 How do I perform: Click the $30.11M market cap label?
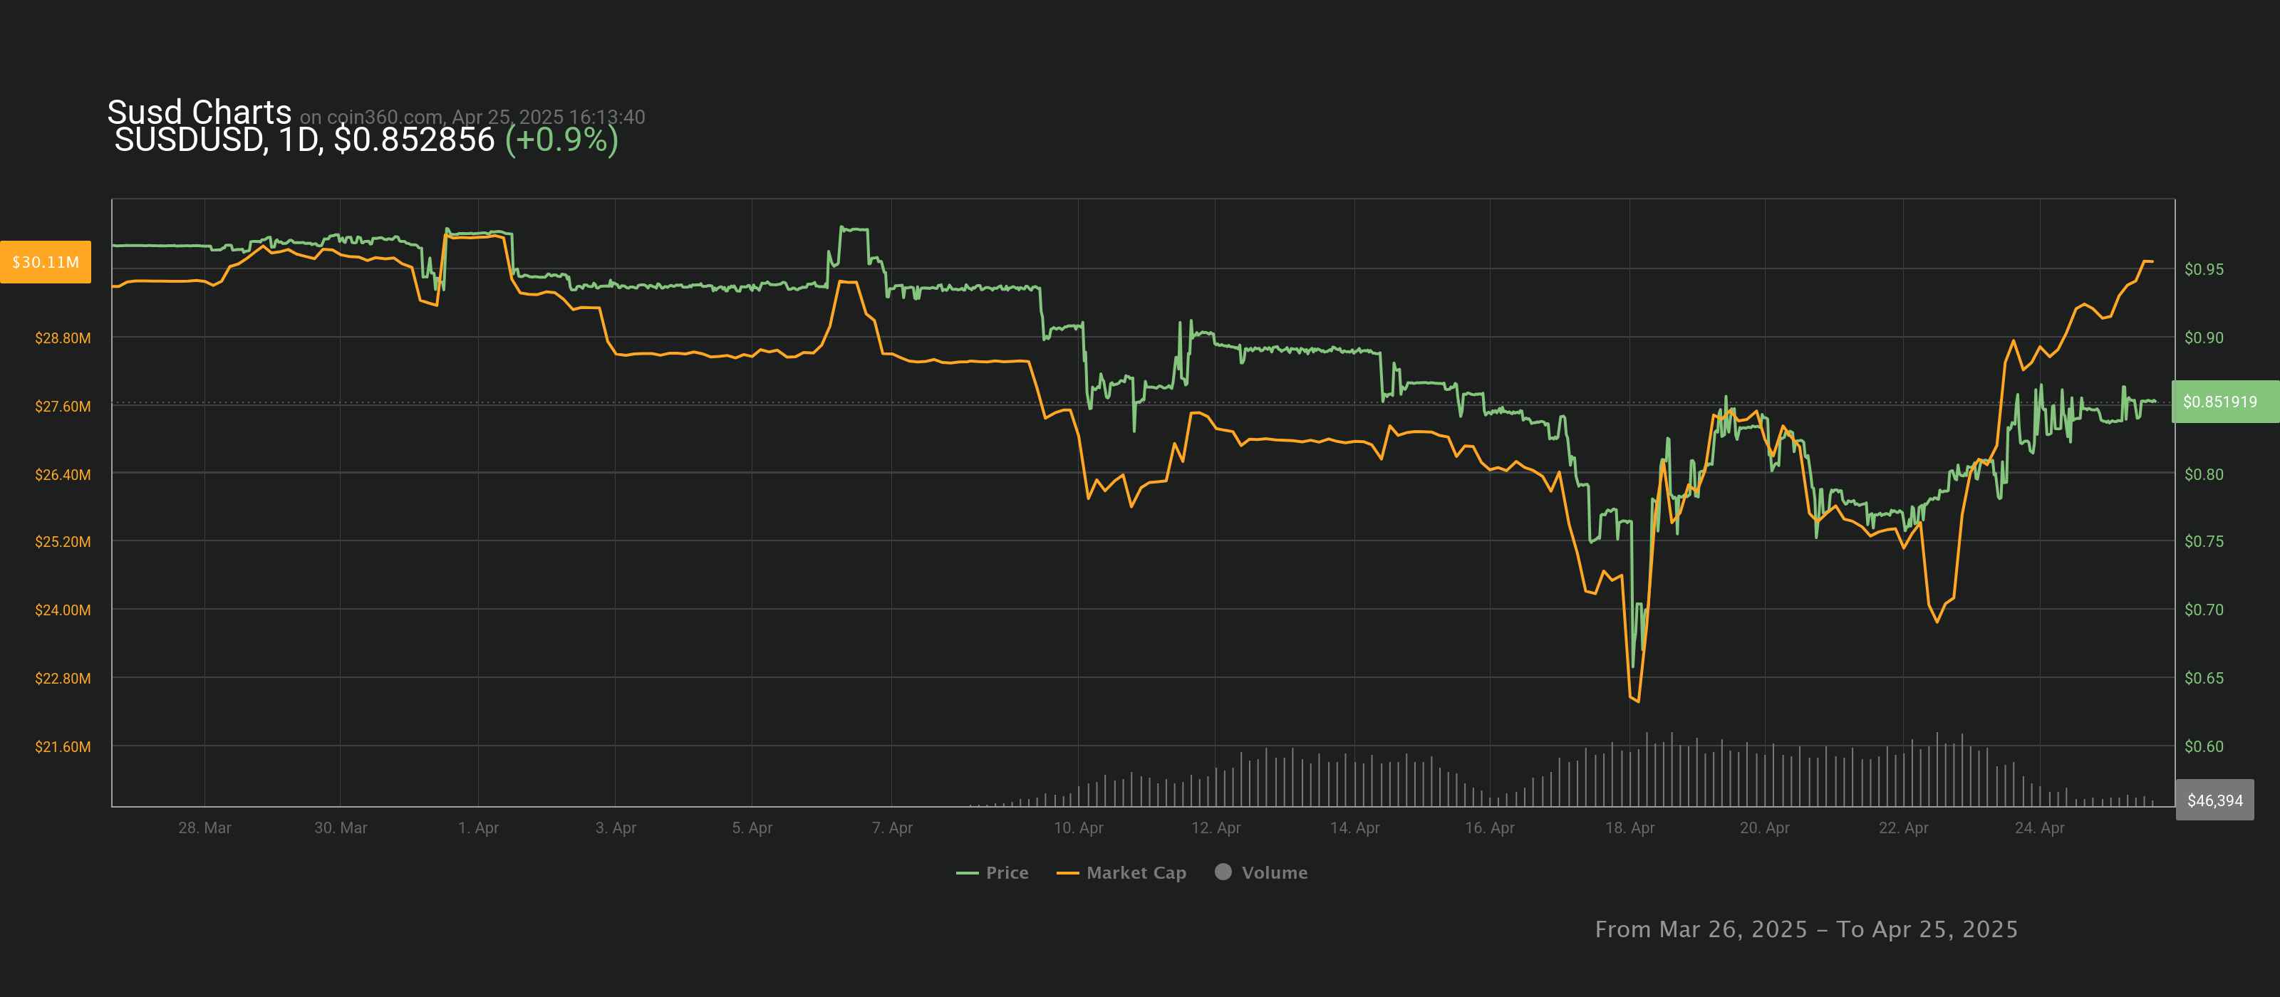[x=46, y=262]
